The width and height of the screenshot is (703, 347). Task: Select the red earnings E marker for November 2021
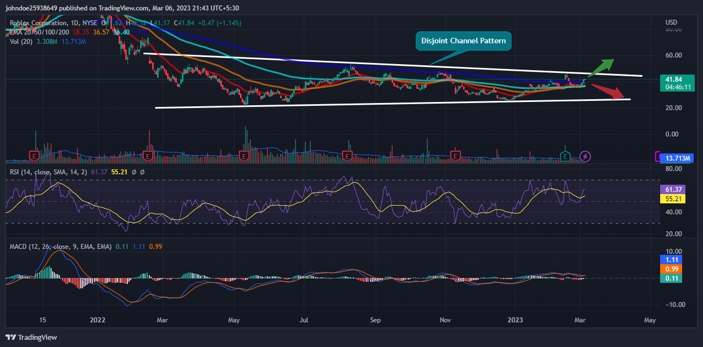35,156
